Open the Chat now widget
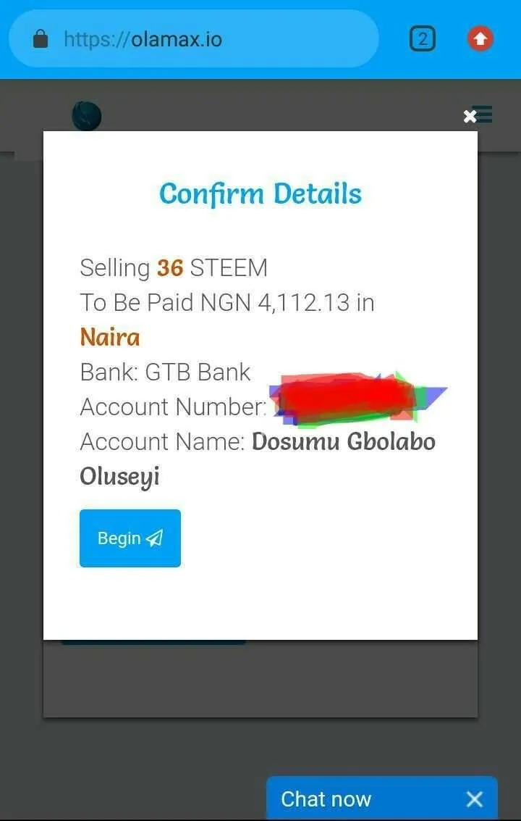This screenshot has height=821, width=521. pos(326,799)
